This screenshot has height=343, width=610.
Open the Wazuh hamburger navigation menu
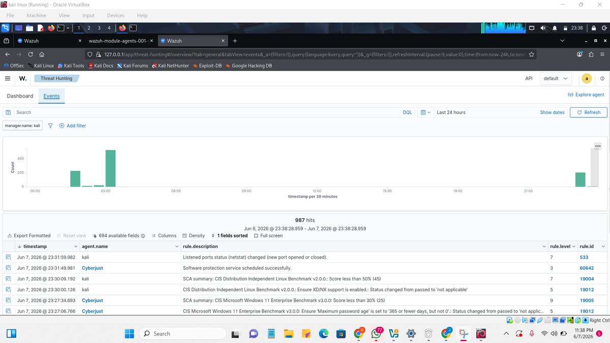coord(7,78)
